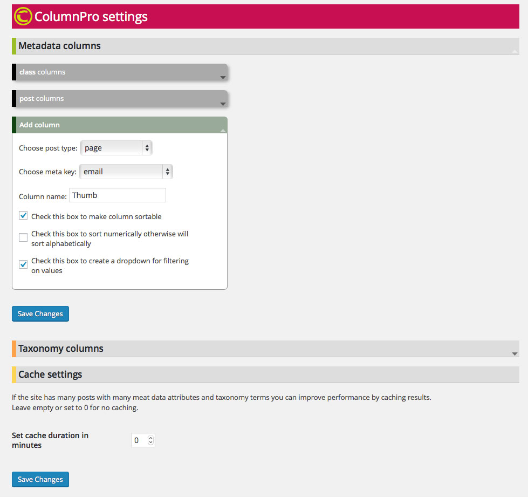528x497 pixels.
Task: Click the 'Set cache duration in minutes' label
Action: click(x=50, y=440)
